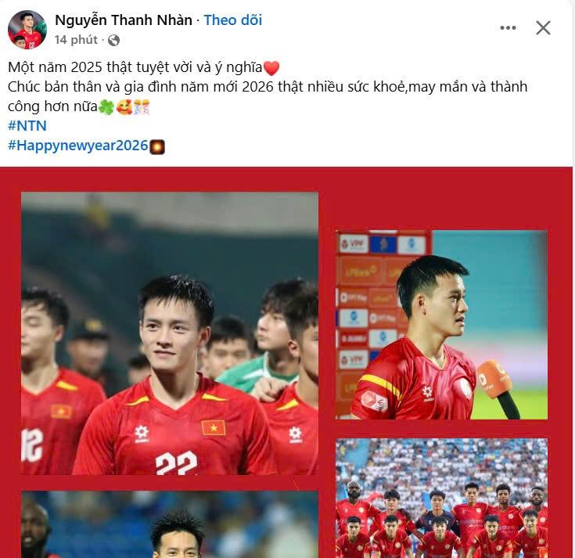Click the four-leaf clover emoji

[106, 107]
